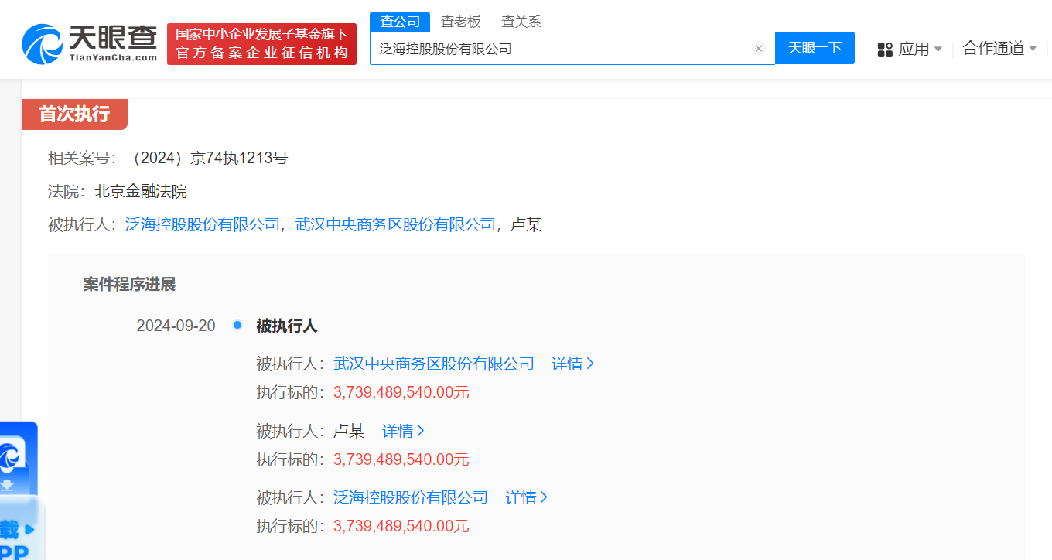This screenshot has width=1052, height=560.
Task: View 详情 for 卢某
Action: (403, 431)
